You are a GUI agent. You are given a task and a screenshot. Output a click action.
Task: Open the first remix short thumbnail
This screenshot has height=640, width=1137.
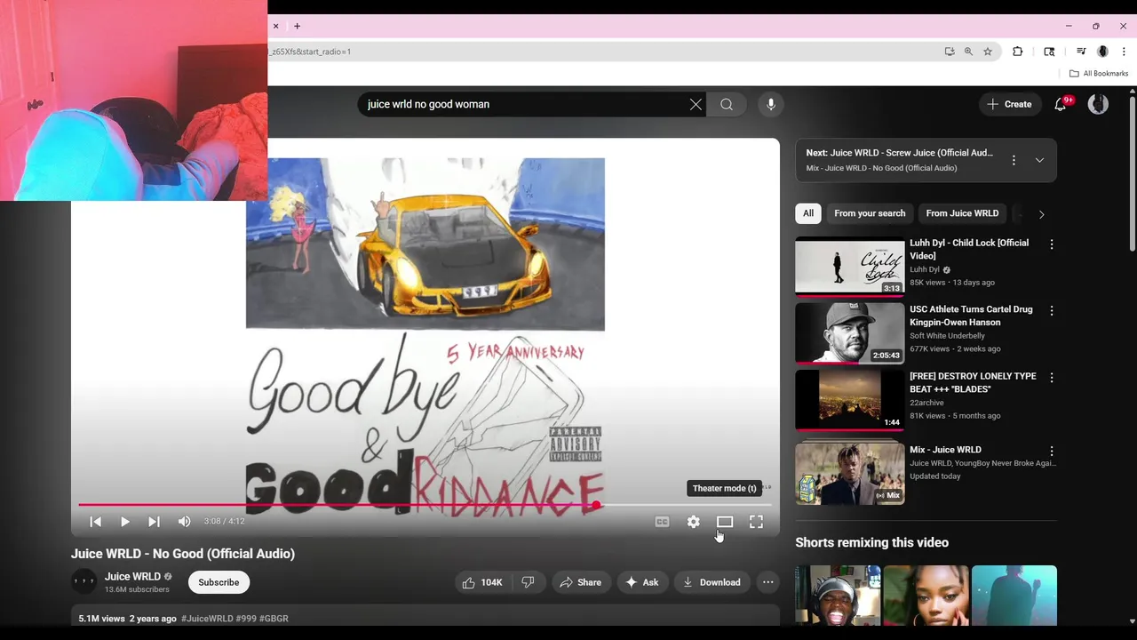tap(838, 596)
